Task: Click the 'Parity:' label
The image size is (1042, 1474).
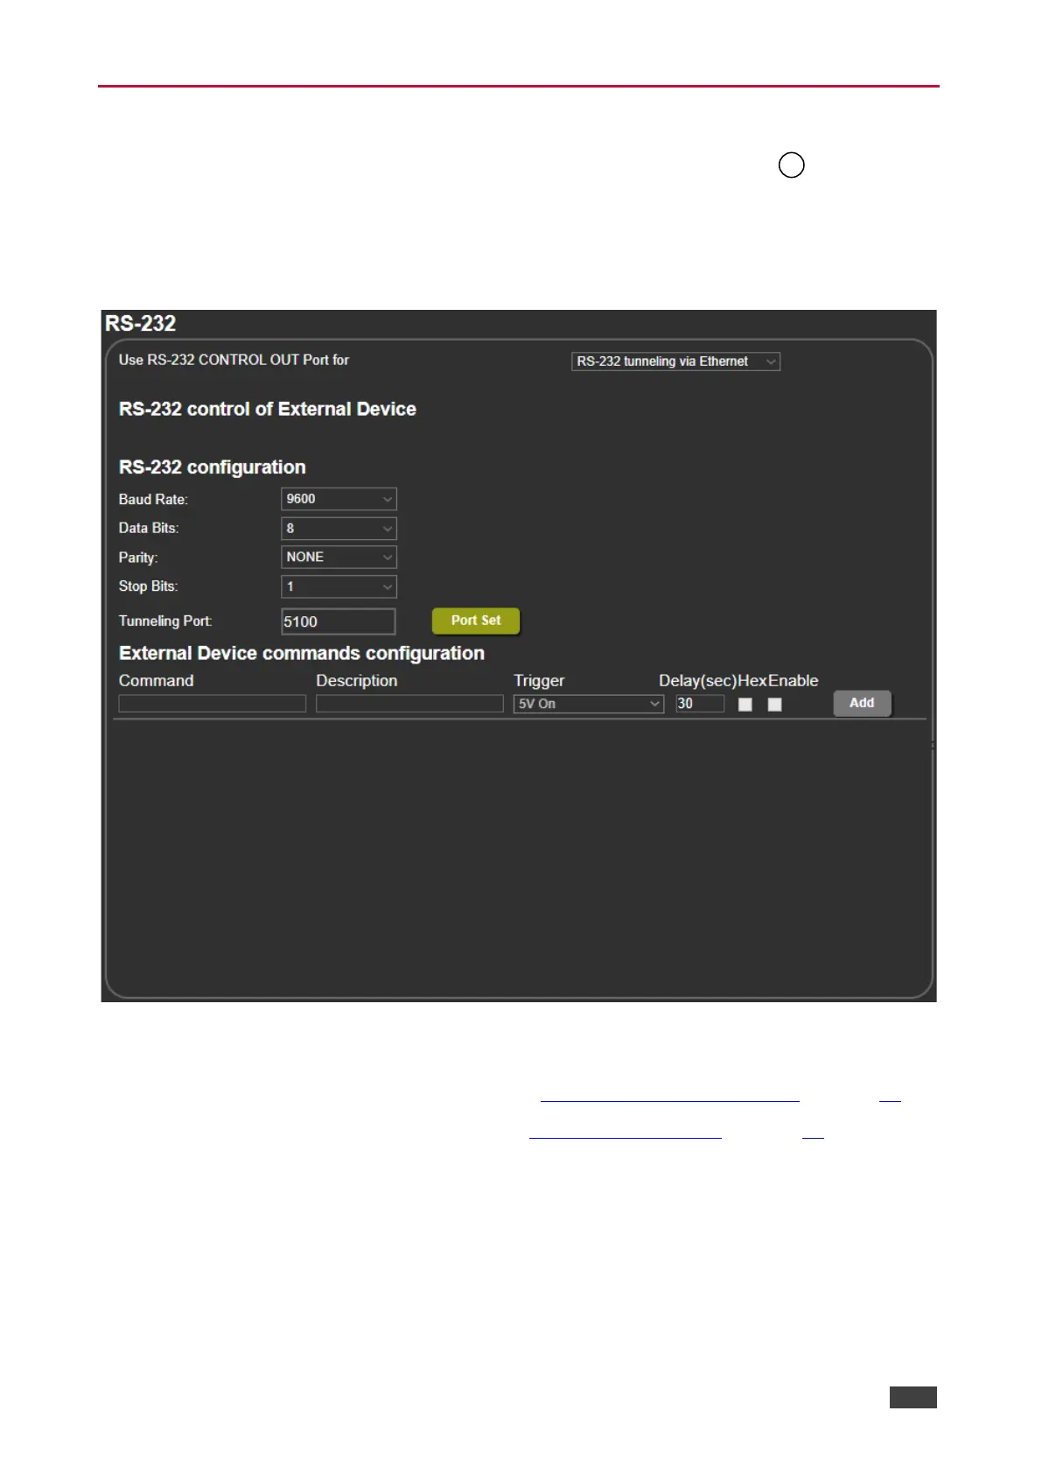Action: point(138,558)
